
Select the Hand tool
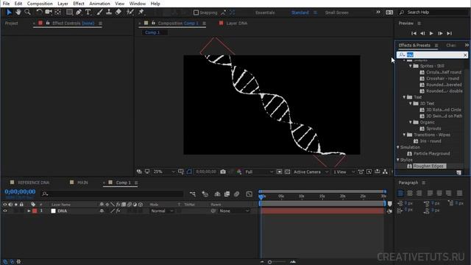(18, 13)
